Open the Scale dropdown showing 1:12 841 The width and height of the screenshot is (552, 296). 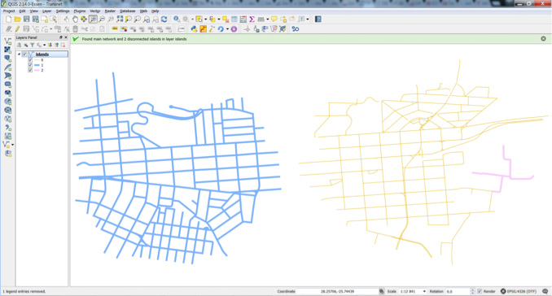tap(424, 291)
